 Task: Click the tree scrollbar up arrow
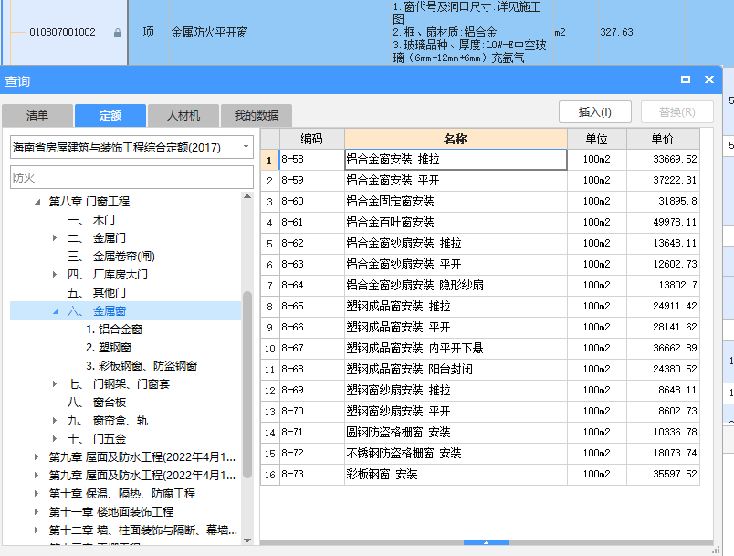[247, 196]
